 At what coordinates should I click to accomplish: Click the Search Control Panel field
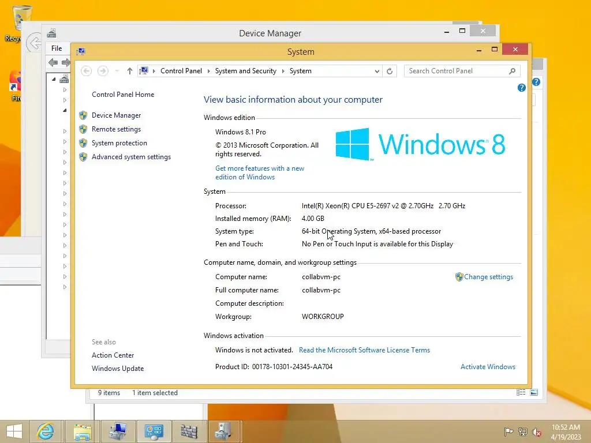click(x=462, y=71)
